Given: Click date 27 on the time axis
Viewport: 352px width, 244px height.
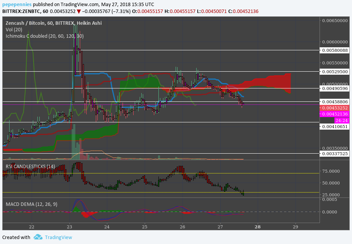Looking at the screenshot, I should (220, 227).
